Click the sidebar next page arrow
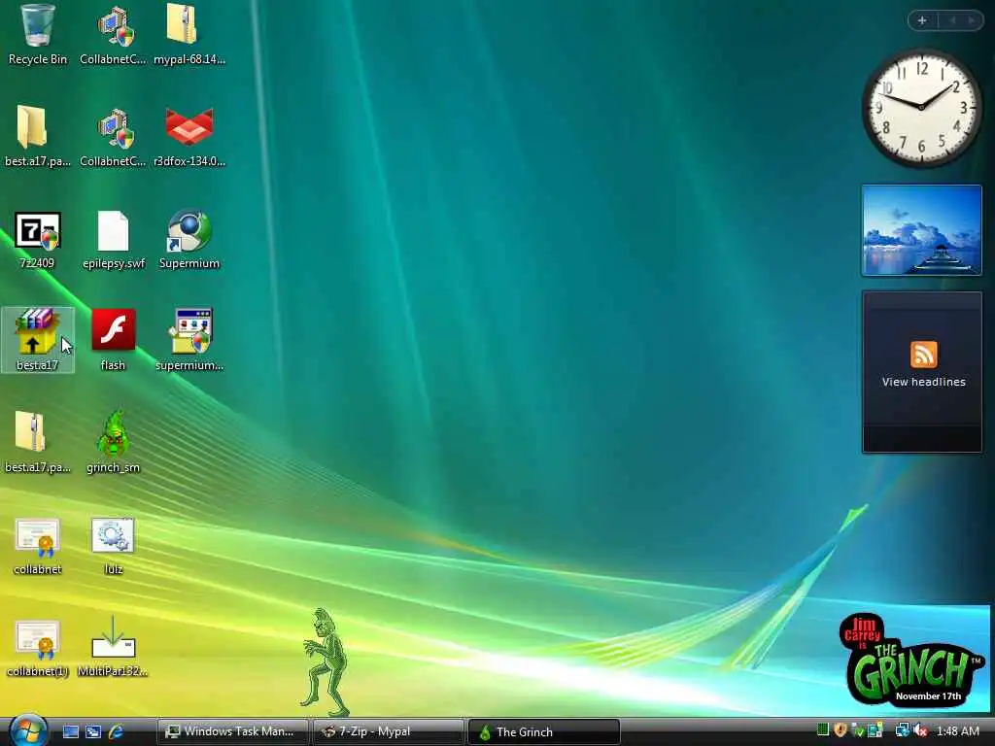Viewport: 995px width, 746px height. click(972, 20)
